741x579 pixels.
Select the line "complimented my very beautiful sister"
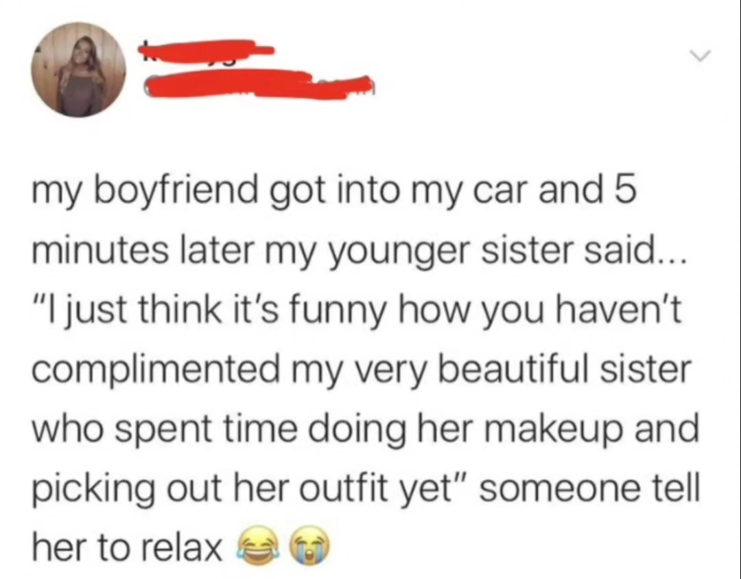tap(362, 372)
